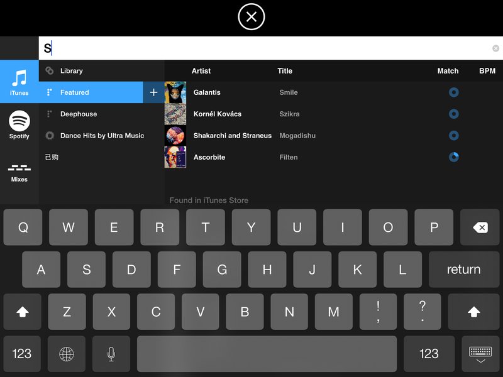
Task: Tap the right 123 numbers key
Action: click(429, 354)
